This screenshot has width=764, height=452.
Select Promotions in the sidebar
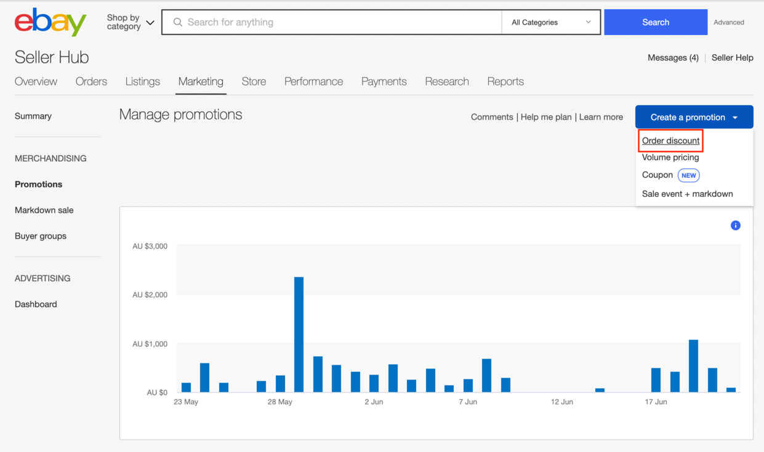[x=38, y=184]
